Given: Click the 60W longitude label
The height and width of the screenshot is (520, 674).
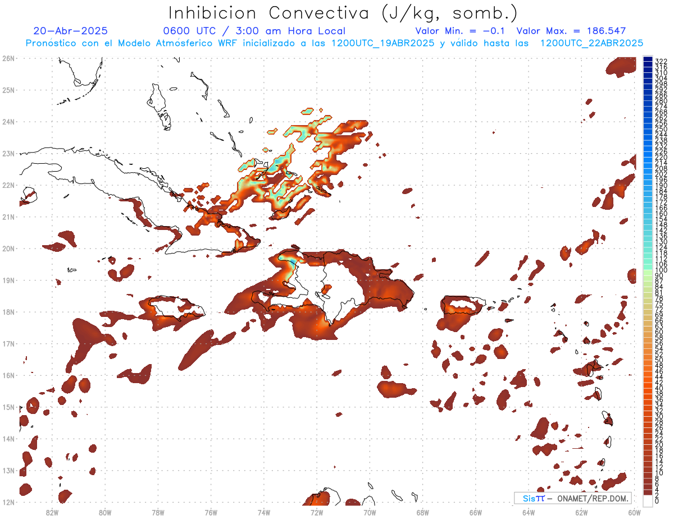Looking at the screenshot, I should [634, 512].
